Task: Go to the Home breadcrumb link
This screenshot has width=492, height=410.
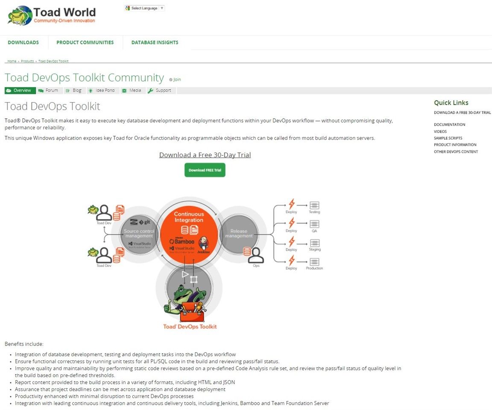Action: (12, 61)
